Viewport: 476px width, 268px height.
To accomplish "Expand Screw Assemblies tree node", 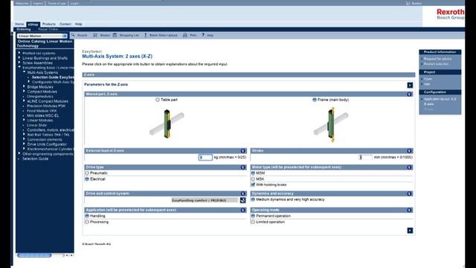I will 19,63.
